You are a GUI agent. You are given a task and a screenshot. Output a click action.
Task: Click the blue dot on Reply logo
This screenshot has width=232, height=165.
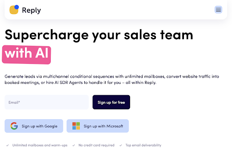click(x=17, y=7)
